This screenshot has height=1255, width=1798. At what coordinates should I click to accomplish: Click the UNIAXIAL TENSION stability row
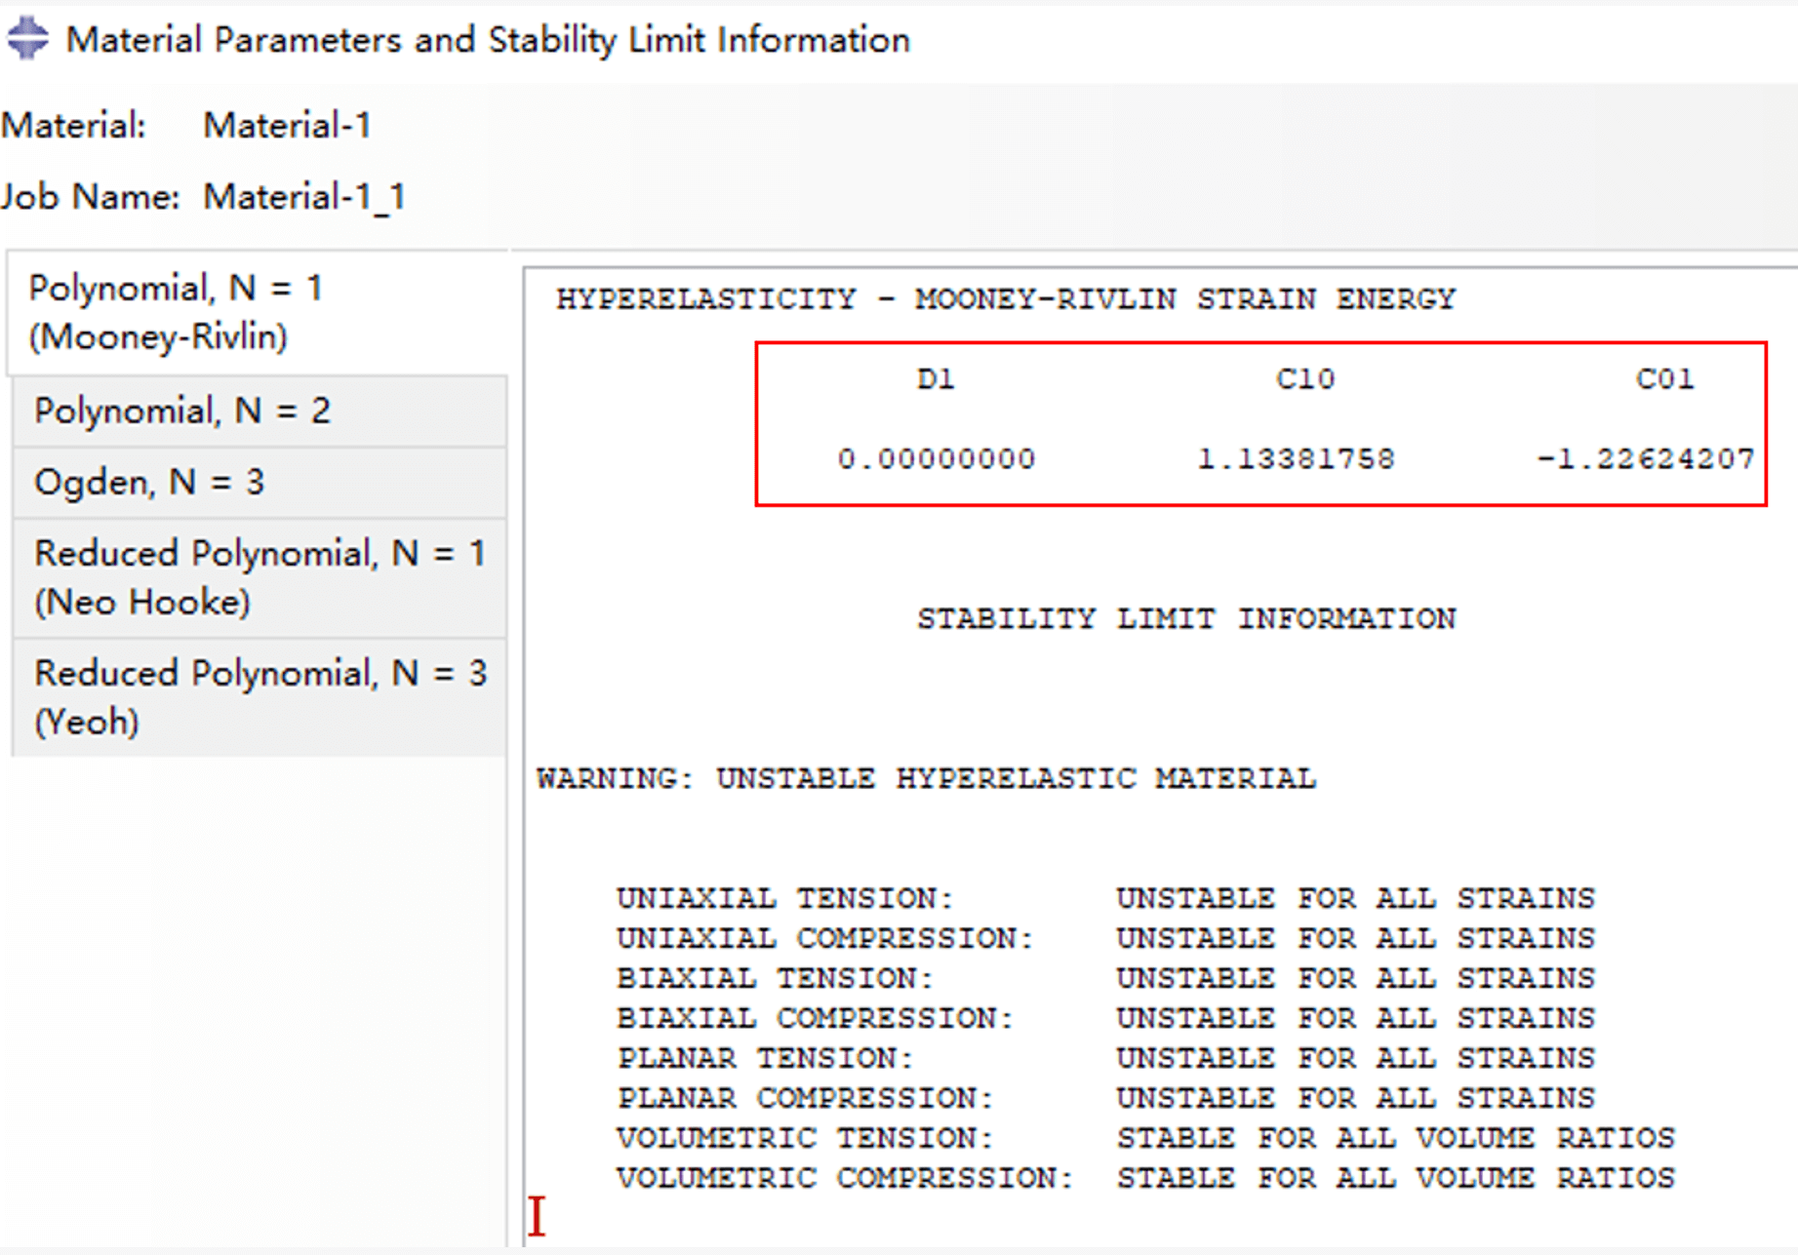point(1104,898)
